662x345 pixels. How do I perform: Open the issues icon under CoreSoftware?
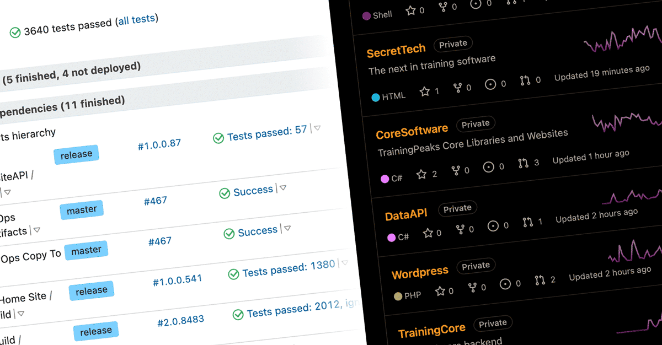coord(489,167)
